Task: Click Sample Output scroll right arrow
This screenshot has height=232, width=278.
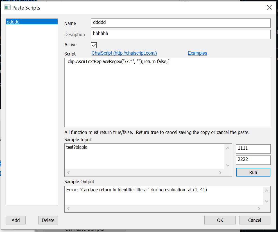Action: click(x=259, y=209)
